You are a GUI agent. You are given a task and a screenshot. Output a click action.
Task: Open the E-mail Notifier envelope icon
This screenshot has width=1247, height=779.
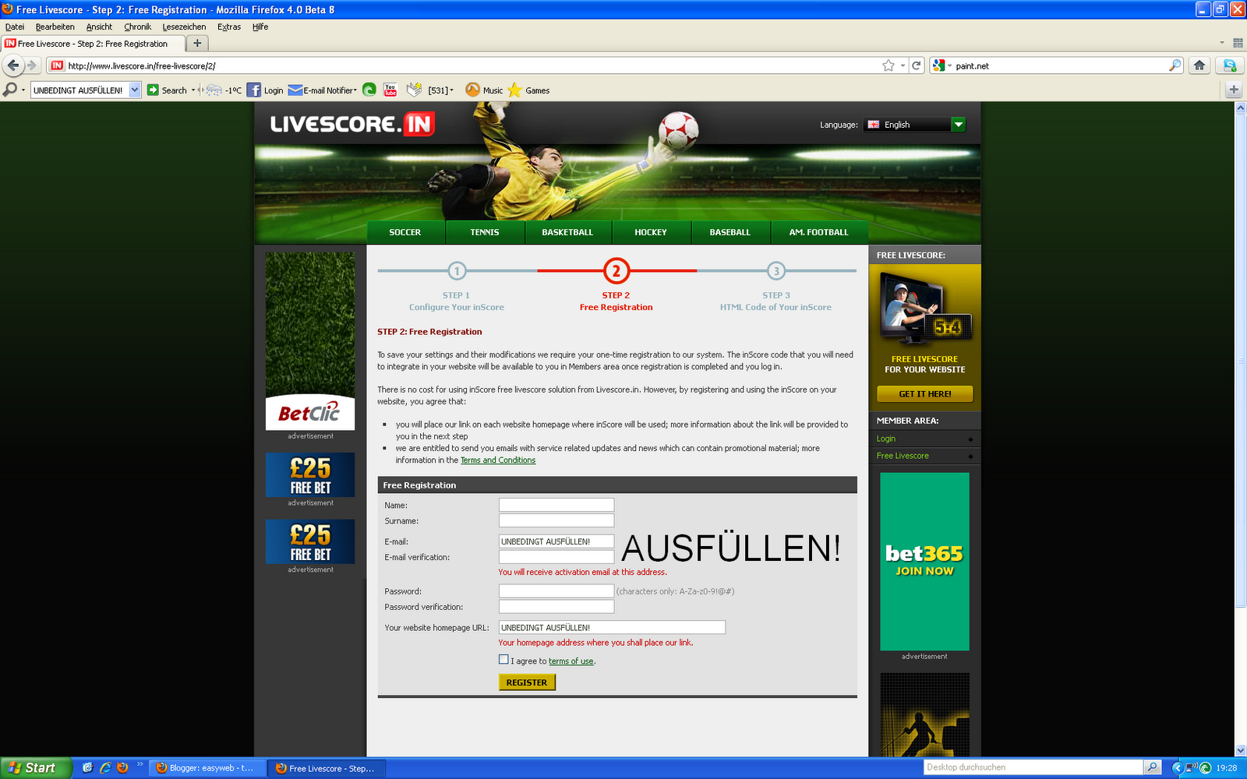point(295,90)
